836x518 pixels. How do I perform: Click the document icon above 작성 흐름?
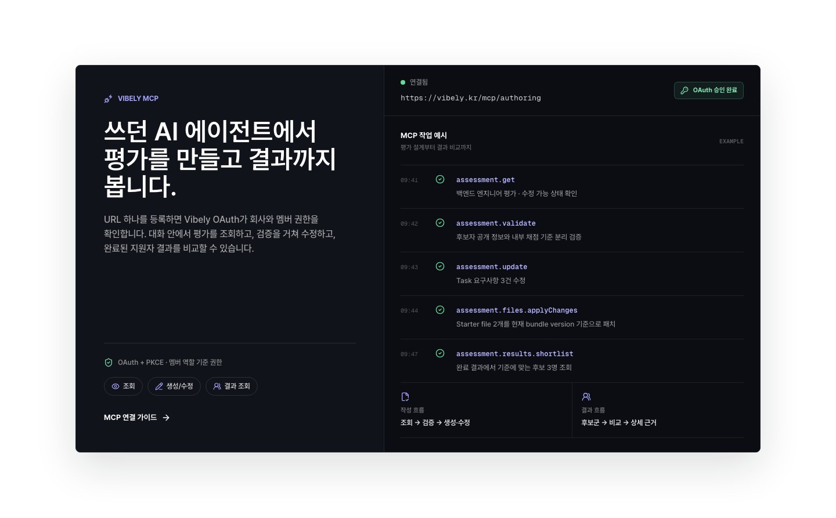tap(405, 397)
